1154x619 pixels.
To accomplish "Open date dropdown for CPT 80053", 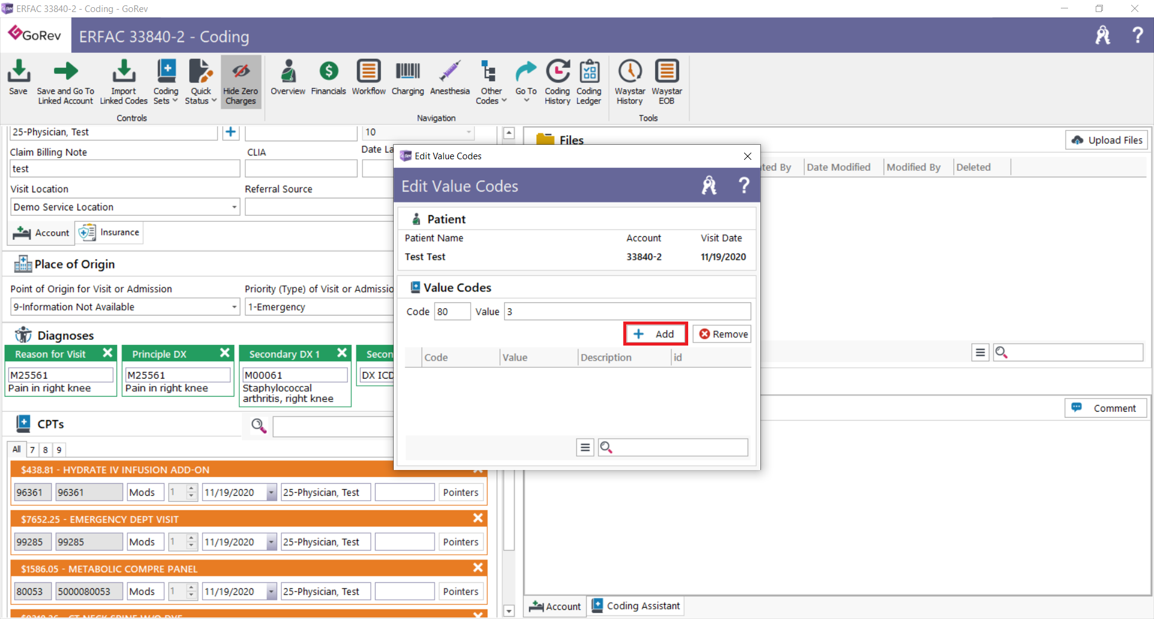I will tap(271, 591).
